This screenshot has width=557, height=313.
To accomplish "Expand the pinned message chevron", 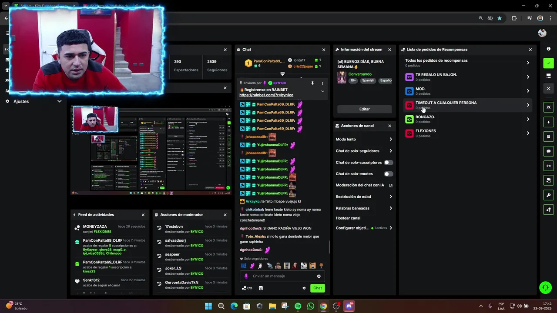I will (322, 91).
